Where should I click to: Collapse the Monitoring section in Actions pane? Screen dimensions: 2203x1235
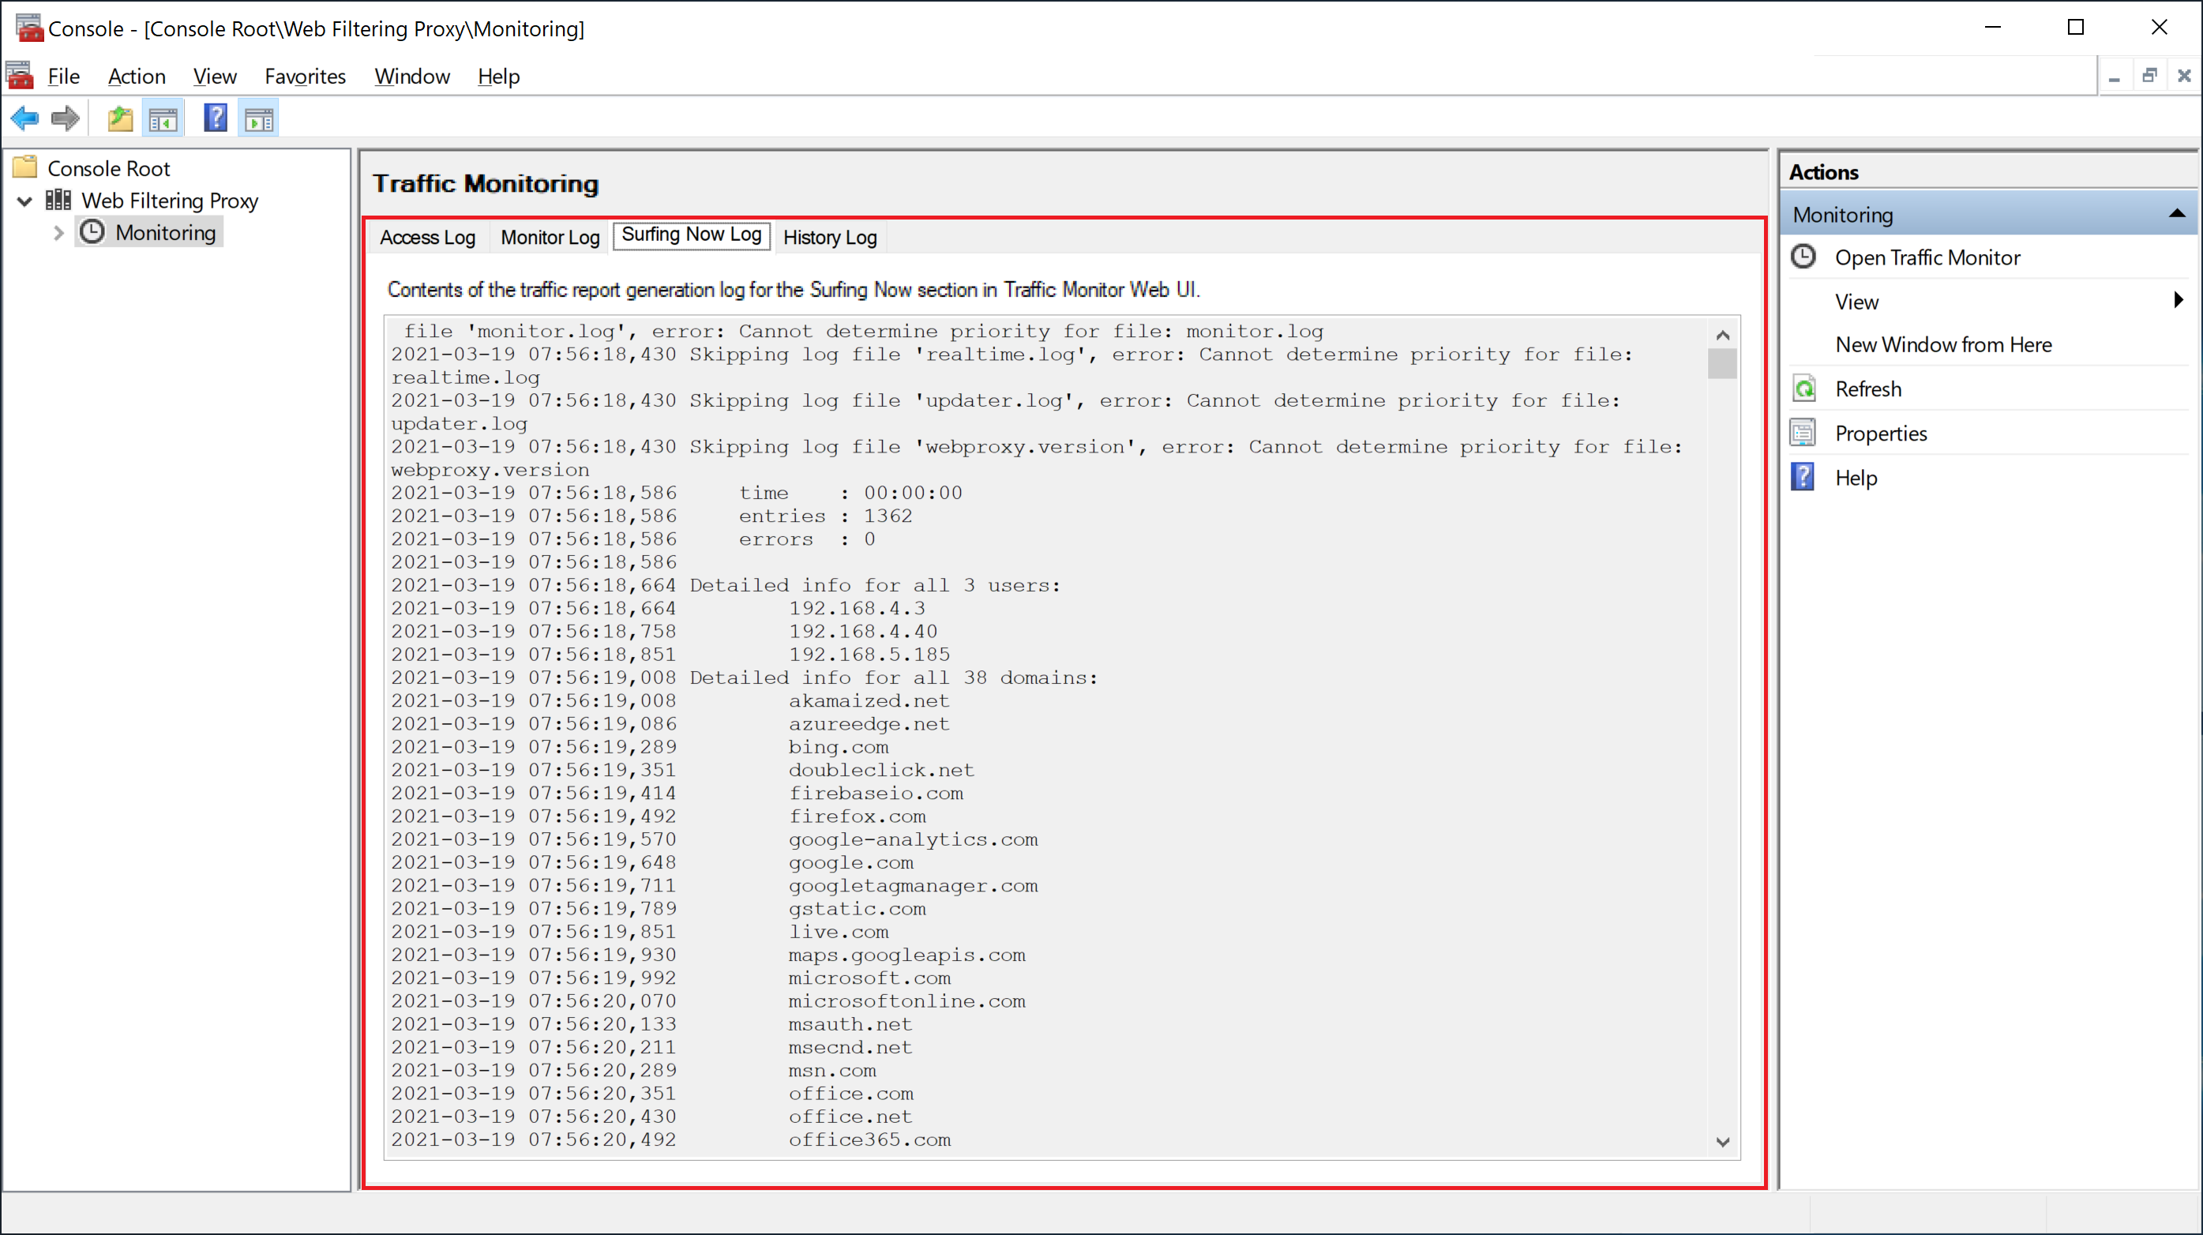coord(2176,214)
